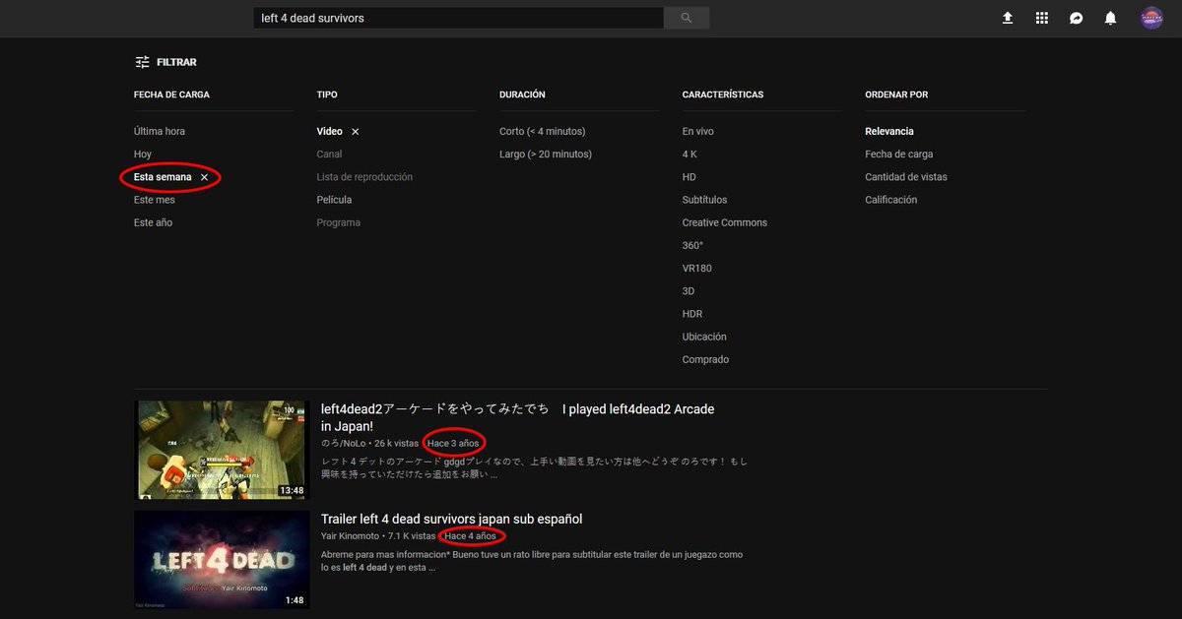The height and width of the screenshot is (619, 1182).
Task: Enable the 4 K feature filter
Action: click(689, 155)
